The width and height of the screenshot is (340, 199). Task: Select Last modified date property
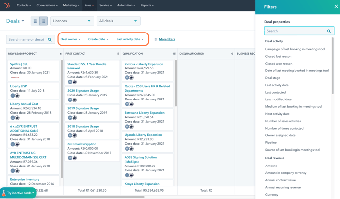278,99
